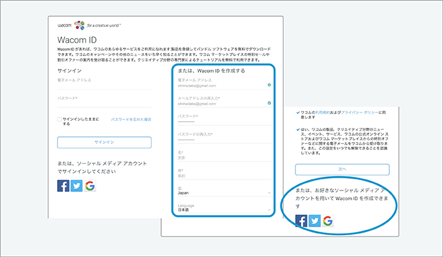The height and width of the screenshot is (257, 443).
Task: Create Wacom ID using Facebook icon
Action: [x=301, y=221]
